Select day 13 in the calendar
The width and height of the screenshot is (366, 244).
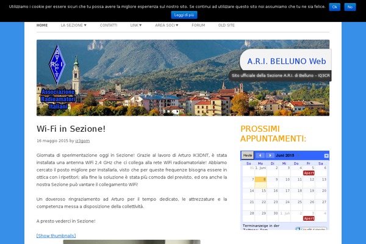321,182
